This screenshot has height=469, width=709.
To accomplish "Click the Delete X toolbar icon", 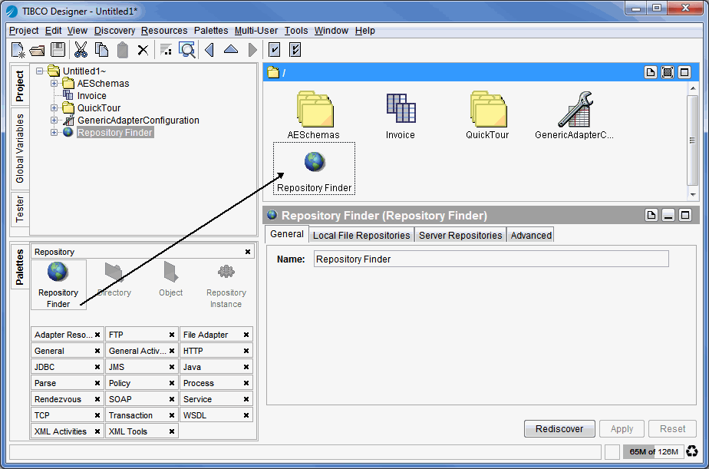I will click(x=143, y=50).
